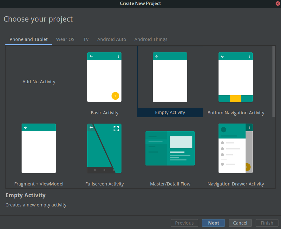Open the Android Auto tab
281x229 pixels.
point(112,39)
